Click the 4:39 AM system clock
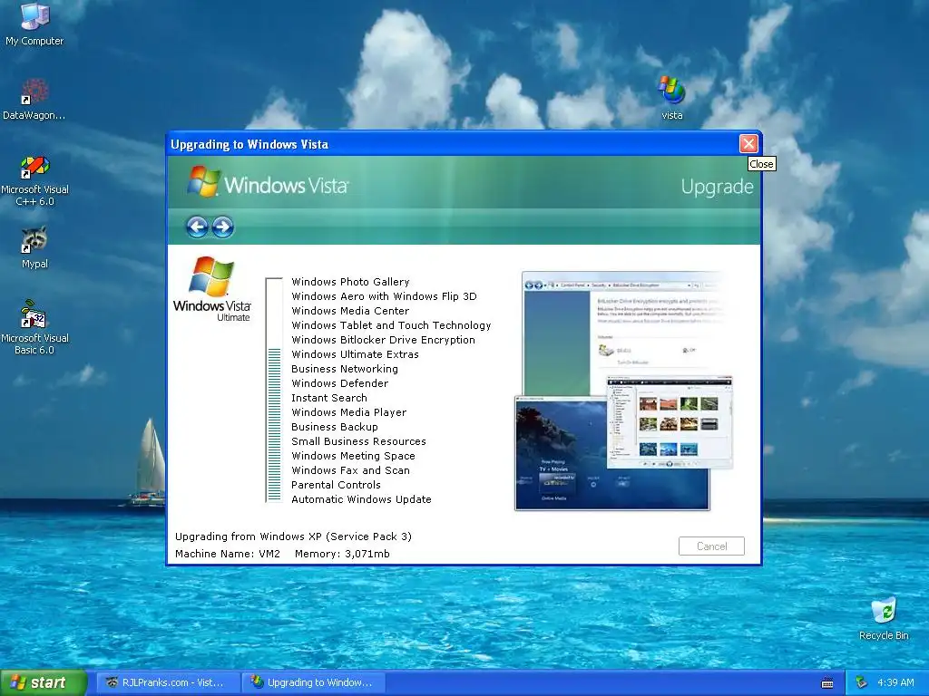 point(895,682)
